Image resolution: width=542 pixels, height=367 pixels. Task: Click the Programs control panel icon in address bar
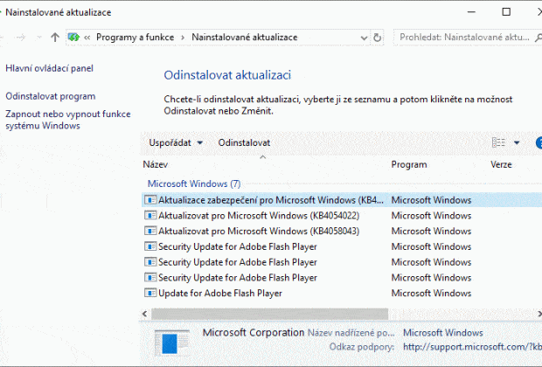pyautogui.click(x=73, y=37)
